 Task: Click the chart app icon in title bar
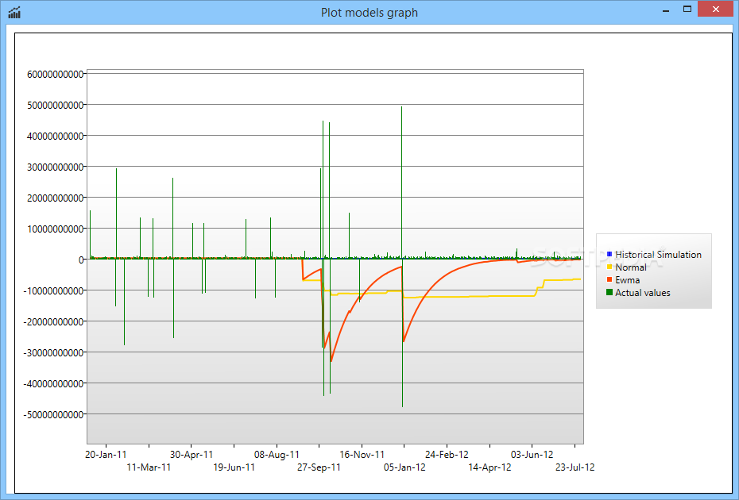[14, 12]
